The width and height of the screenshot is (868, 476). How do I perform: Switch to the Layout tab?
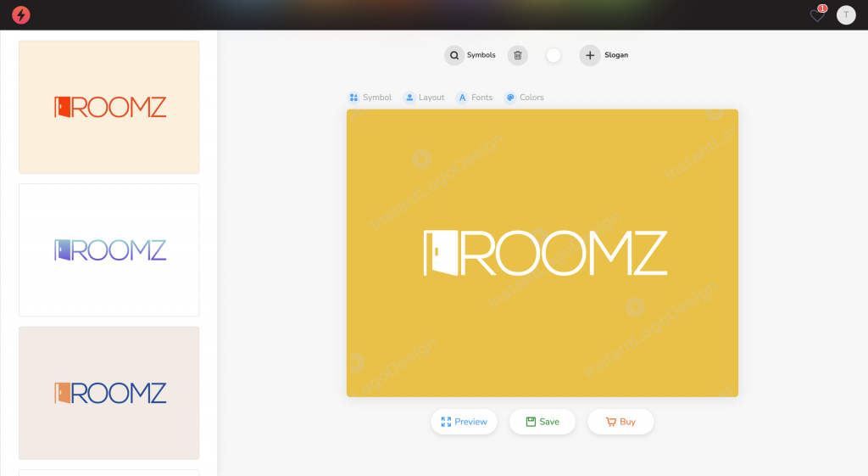coord(425,98)
